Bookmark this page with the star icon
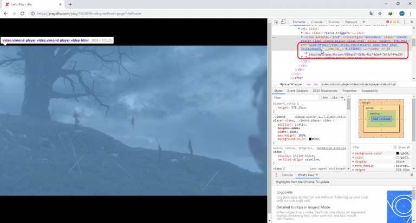 tap(380, 13)
